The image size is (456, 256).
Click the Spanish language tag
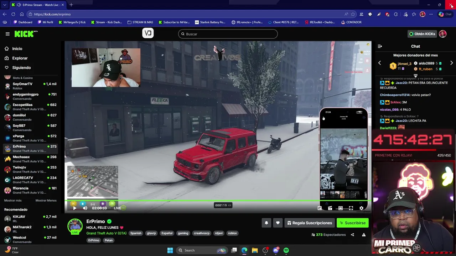click(x=136, y=233)
